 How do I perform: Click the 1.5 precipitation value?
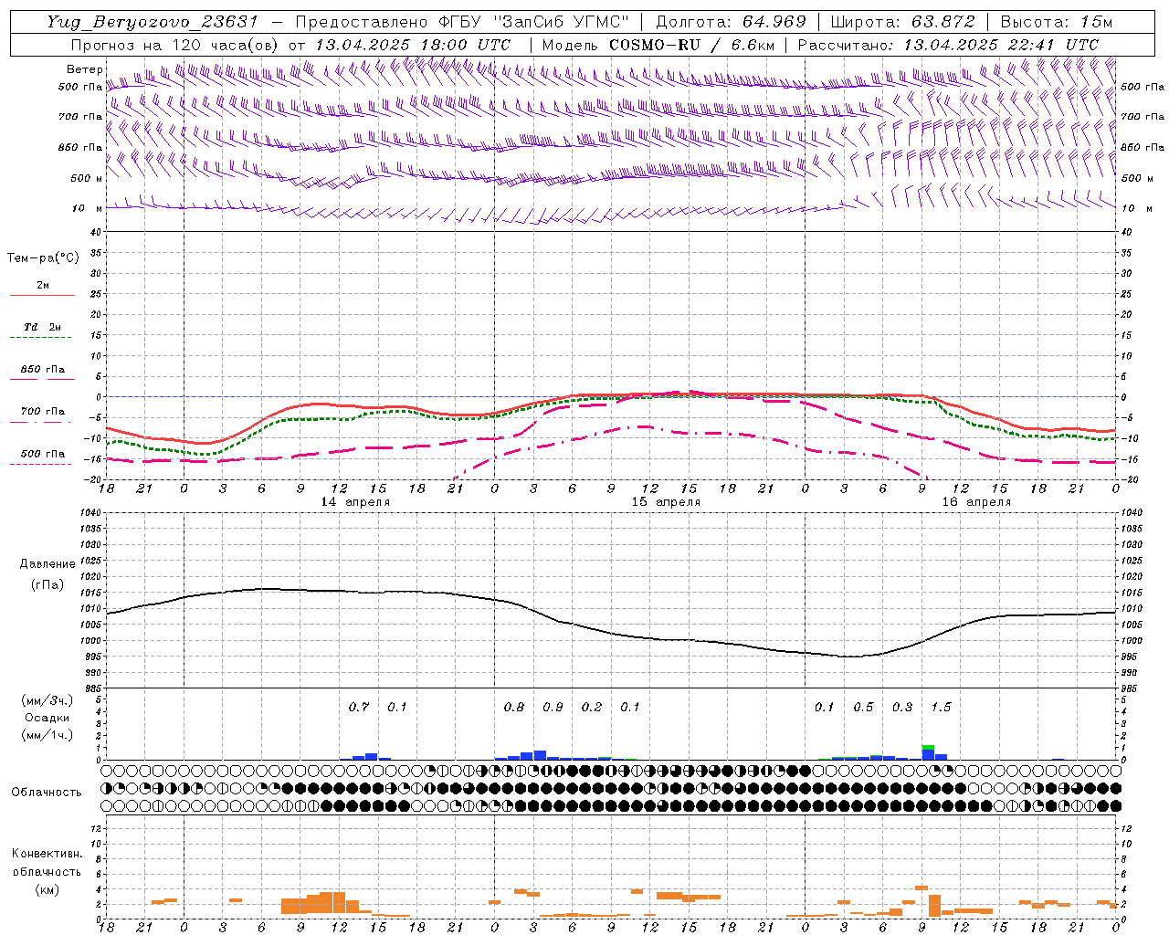(x=941, y=707)
